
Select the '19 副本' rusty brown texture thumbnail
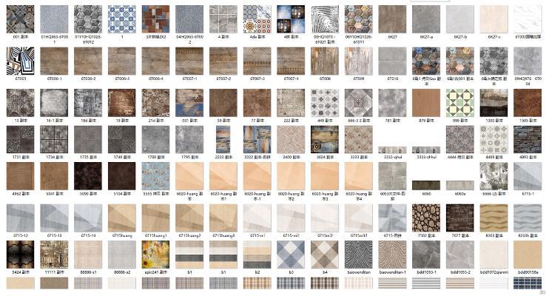click(x=122, y=103)
